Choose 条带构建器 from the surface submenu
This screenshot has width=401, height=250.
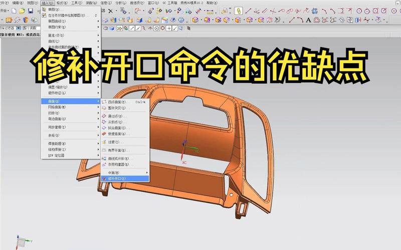(x=125, y=164)
